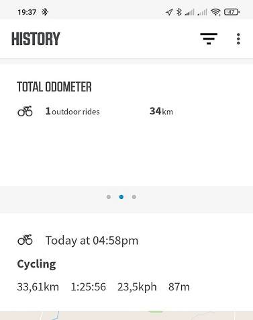Screen dimensions: 253x320
Task: Tap the History page title
Action: point(36,39)
